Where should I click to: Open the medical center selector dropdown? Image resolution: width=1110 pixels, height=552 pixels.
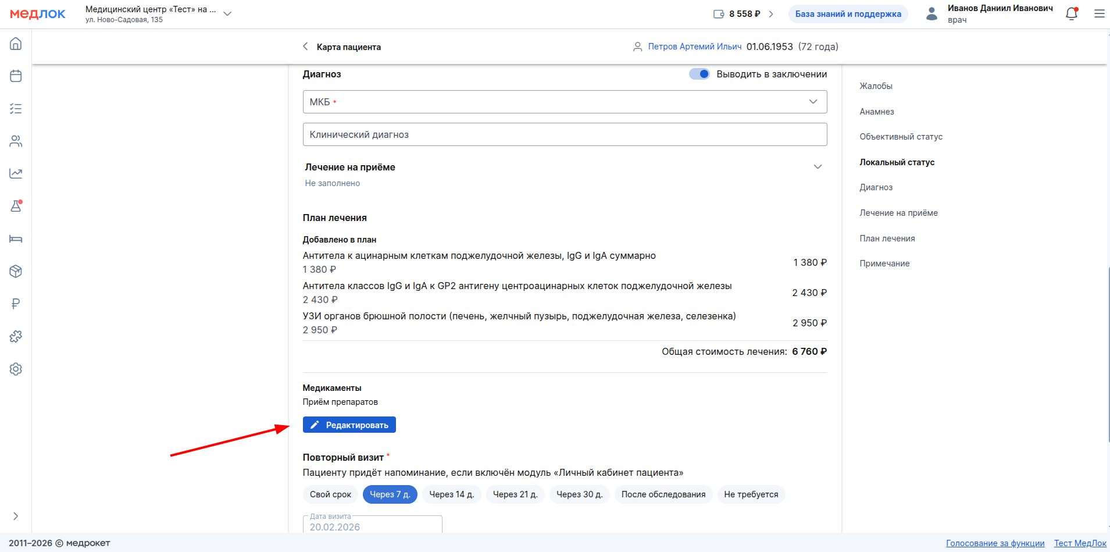coord(227,14)
